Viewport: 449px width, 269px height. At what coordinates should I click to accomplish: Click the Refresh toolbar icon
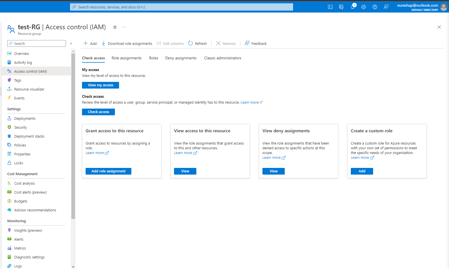[197, 43]
